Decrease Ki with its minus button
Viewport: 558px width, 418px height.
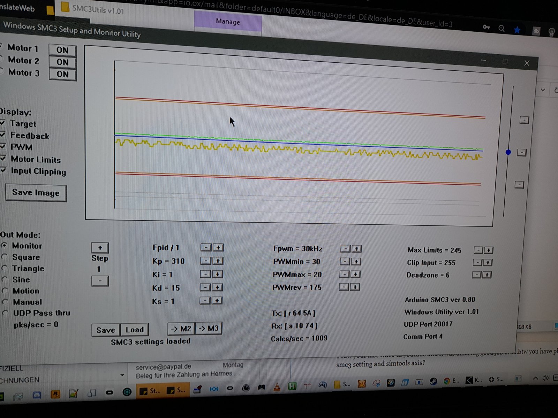[205, 274]
